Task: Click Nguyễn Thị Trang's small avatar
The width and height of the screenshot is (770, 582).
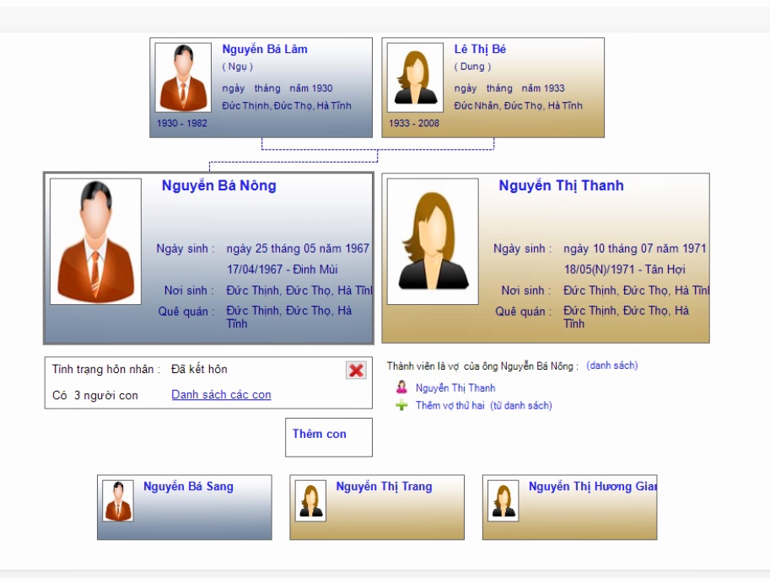Action: coord(310,500)
